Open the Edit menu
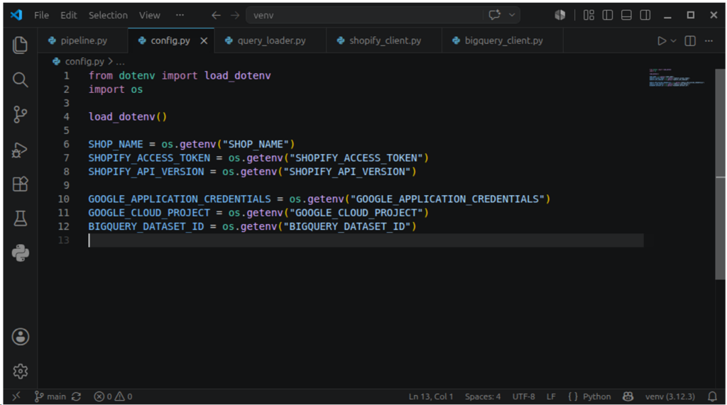Image resolution: width=727 pixels, height=405 pixels. pyautogui.click(x=69, y=16)
